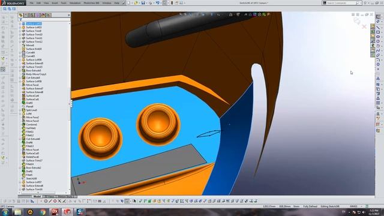Open the PhotoView 360 menu
This screenshot has width=384, height=216.
91,3
